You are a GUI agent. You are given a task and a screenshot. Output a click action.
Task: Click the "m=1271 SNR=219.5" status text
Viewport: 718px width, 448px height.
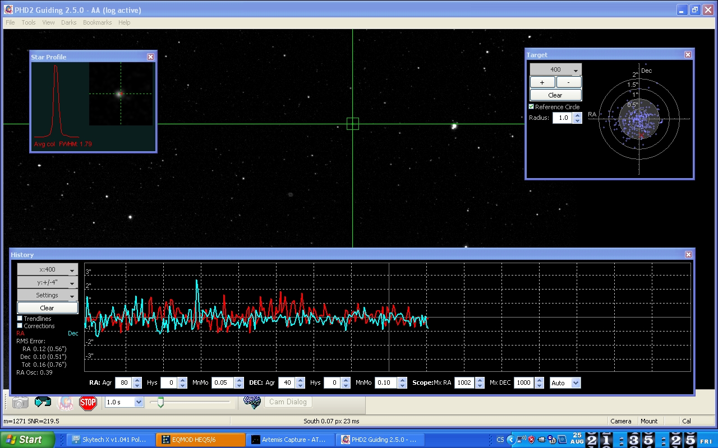[x=31, y=421]
